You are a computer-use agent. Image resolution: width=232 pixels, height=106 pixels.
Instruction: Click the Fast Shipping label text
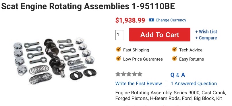click(x=136, y=50)
